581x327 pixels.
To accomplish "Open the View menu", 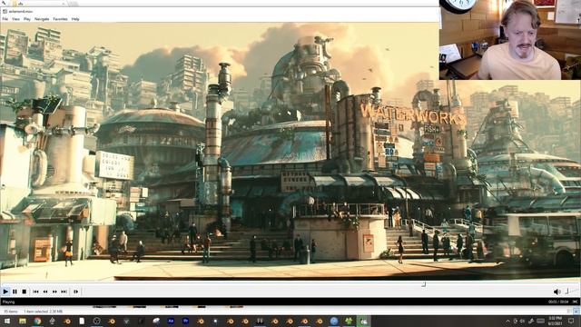I will 15,19.
